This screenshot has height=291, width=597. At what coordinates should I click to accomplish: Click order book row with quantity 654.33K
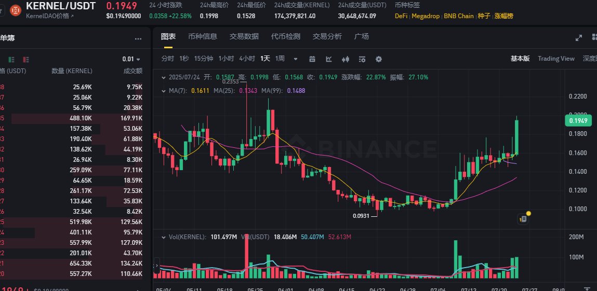click(72, 264)
